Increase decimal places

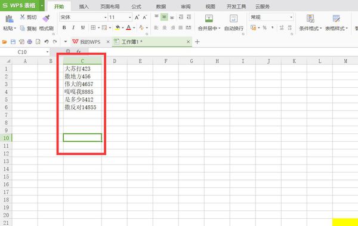[x=282, y=28]
